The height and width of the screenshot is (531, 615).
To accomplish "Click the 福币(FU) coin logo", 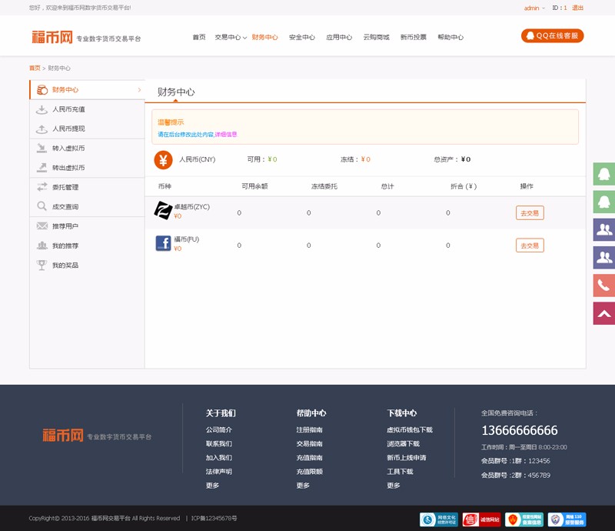I will (x=163, y=244).
